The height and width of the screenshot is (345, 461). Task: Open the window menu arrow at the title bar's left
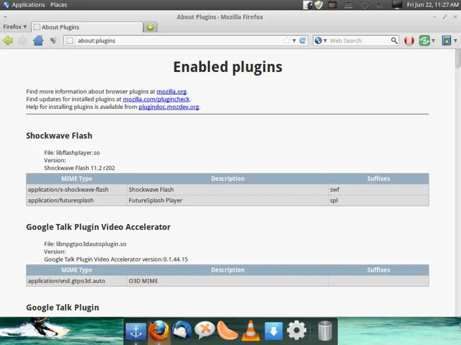tap(5, 17)
